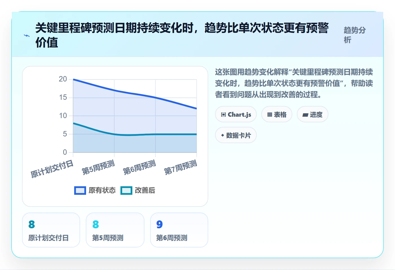395x270 pixels.
Task: Select the 数据卡片 tag
Action: 236,135
